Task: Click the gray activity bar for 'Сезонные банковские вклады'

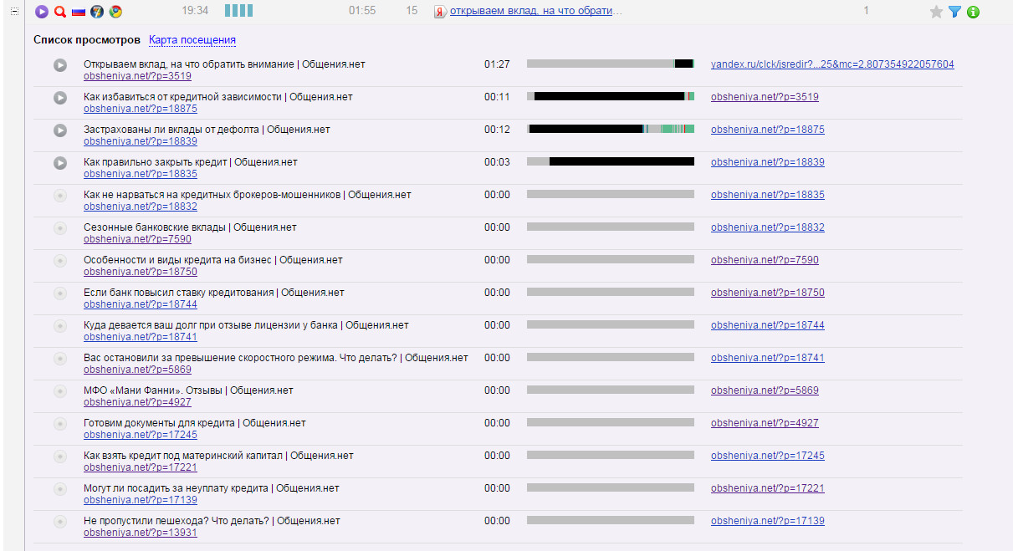Action: pyautogui.click(x=611, y=227)
